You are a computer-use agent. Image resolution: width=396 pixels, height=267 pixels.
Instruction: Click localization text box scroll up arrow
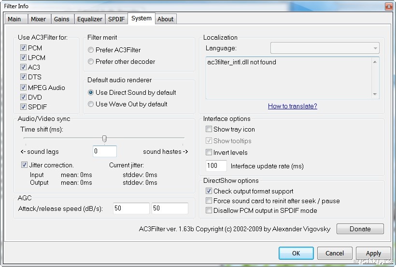tap(375, 62)
